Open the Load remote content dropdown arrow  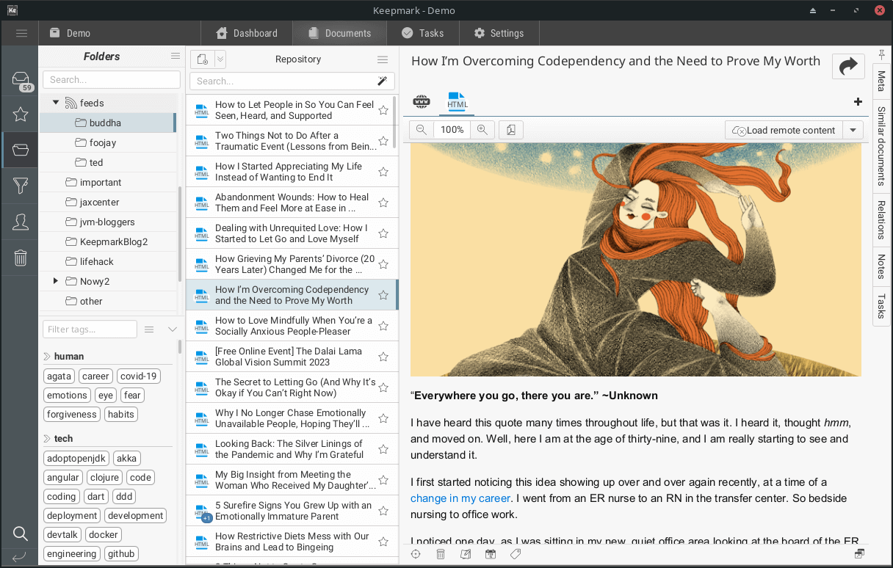tap(853, 130)
